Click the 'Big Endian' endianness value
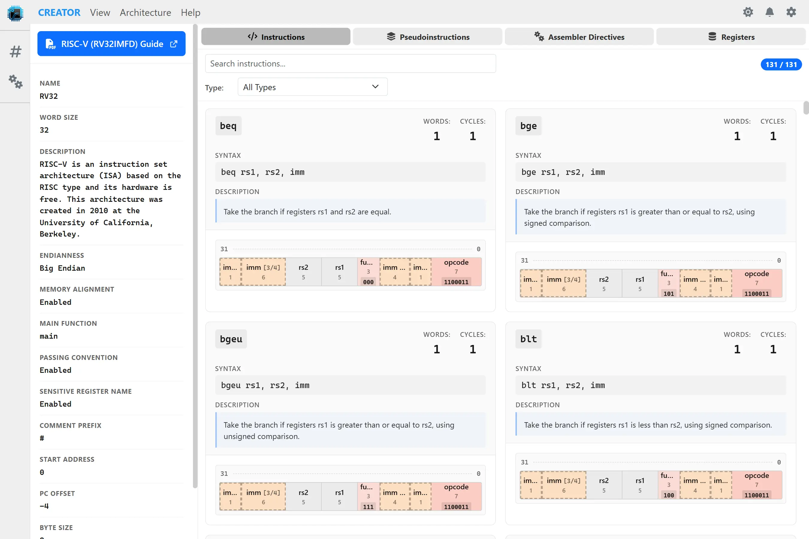Viewport: 809px width, 539px height. (62, 268)
